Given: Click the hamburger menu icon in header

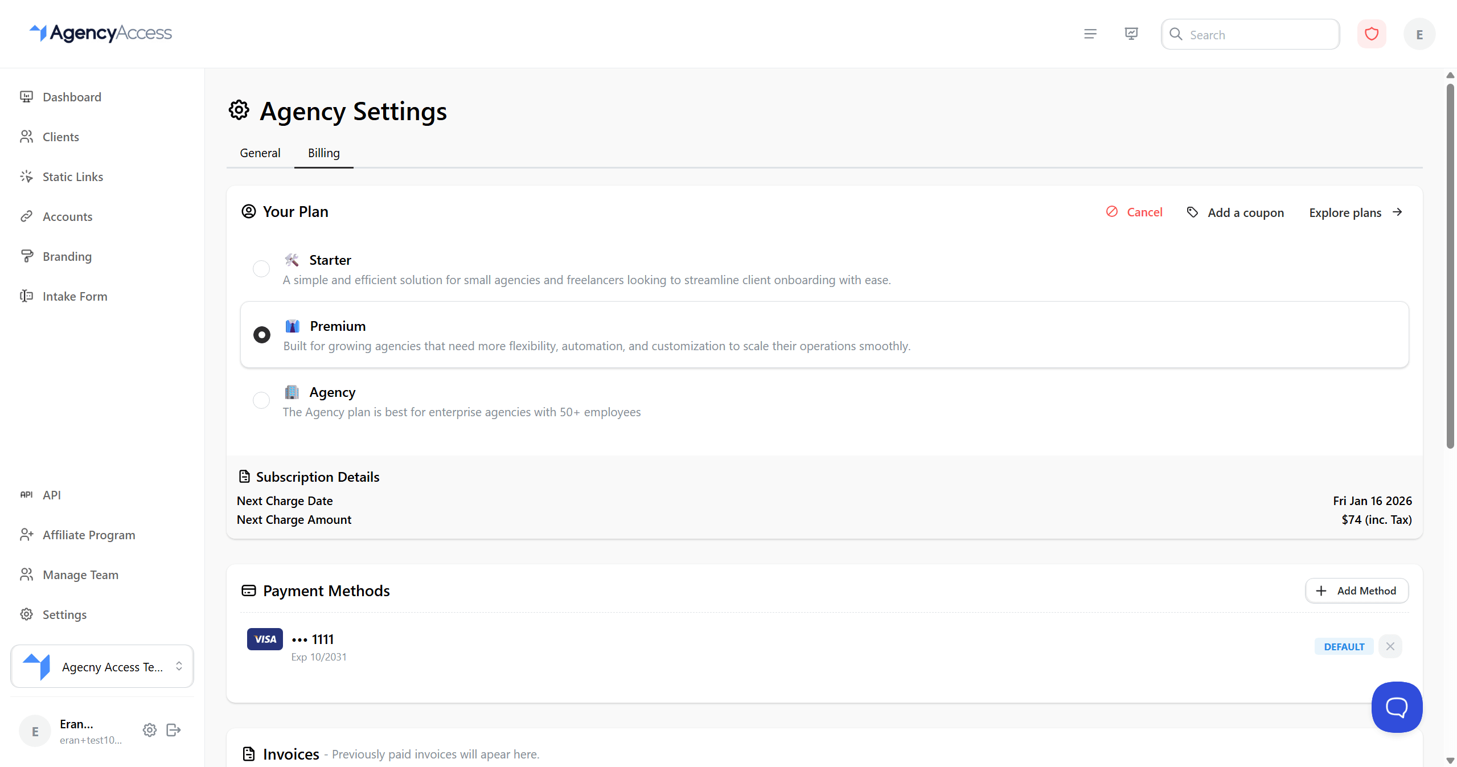Looking at the screenshot, I should [x=1090, y=34].
